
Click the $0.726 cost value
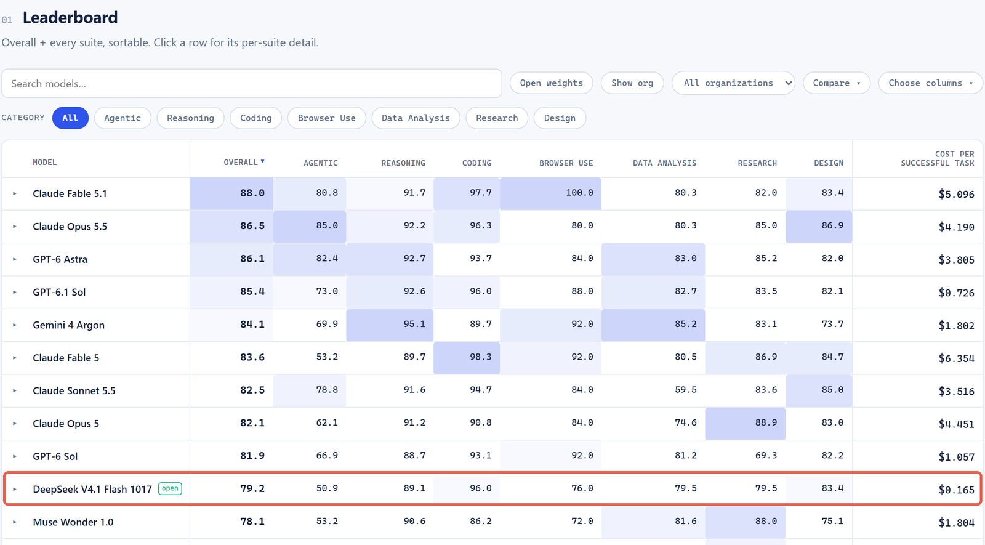[x=956, y=293]
